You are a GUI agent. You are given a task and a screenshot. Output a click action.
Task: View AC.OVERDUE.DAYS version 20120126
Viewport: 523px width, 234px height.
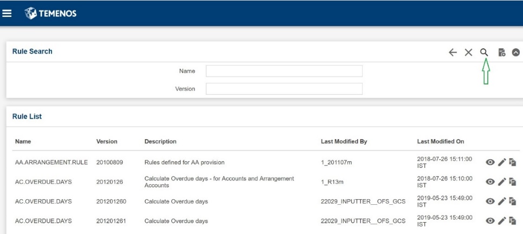(x=490, y=181)
